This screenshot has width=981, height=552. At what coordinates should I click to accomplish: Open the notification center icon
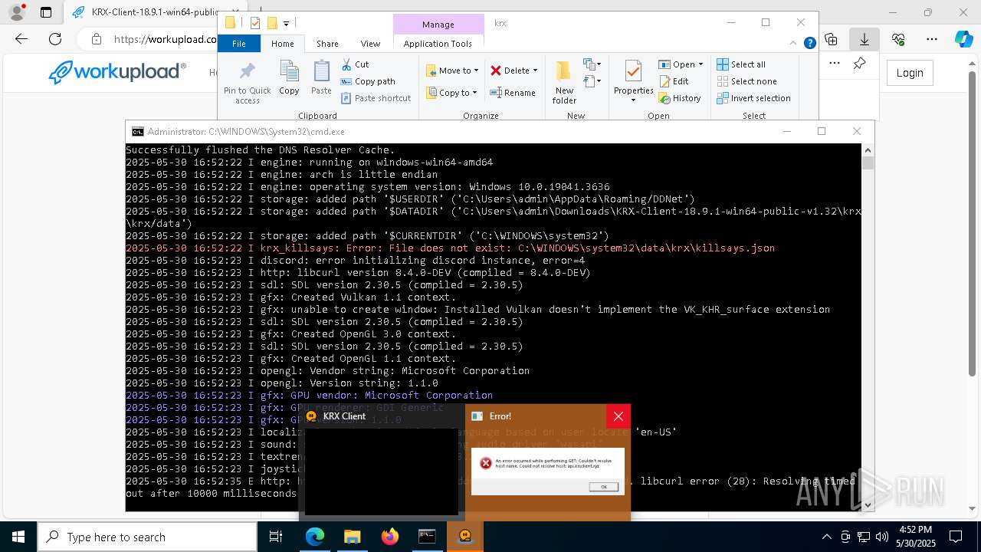[x=956, y=537]
